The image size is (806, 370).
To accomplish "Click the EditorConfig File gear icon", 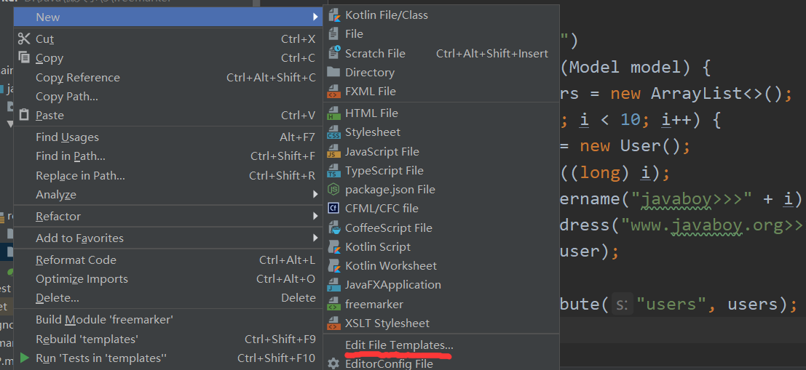I will click(333, 364).
